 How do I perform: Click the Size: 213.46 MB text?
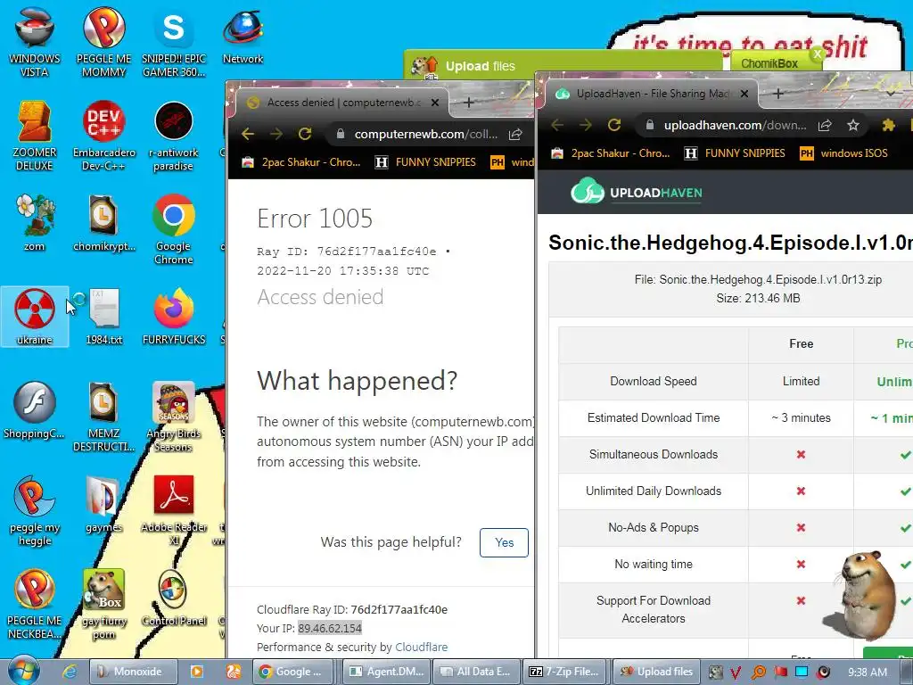758,298
